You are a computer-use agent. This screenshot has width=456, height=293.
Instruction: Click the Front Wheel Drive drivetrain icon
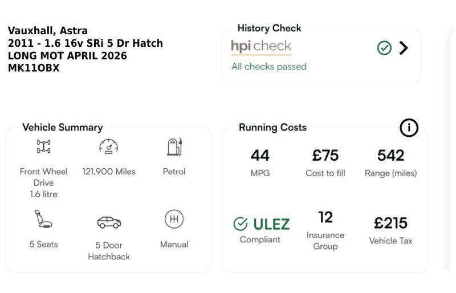click(44, 146)
